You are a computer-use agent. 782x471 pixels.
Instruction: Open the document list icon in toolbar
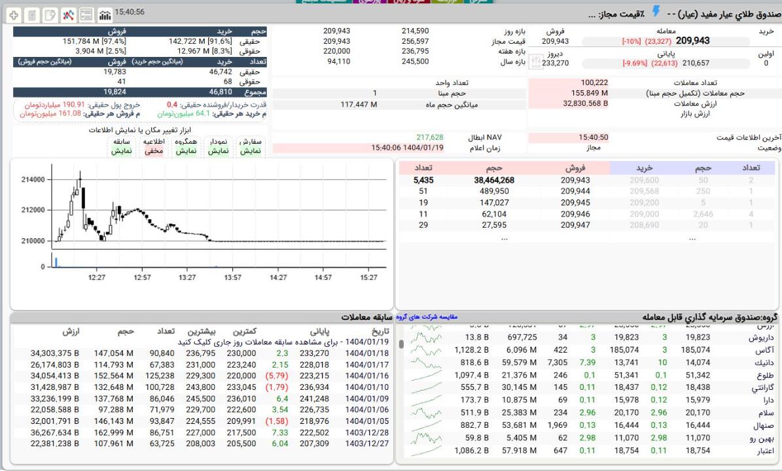(32, 14)
